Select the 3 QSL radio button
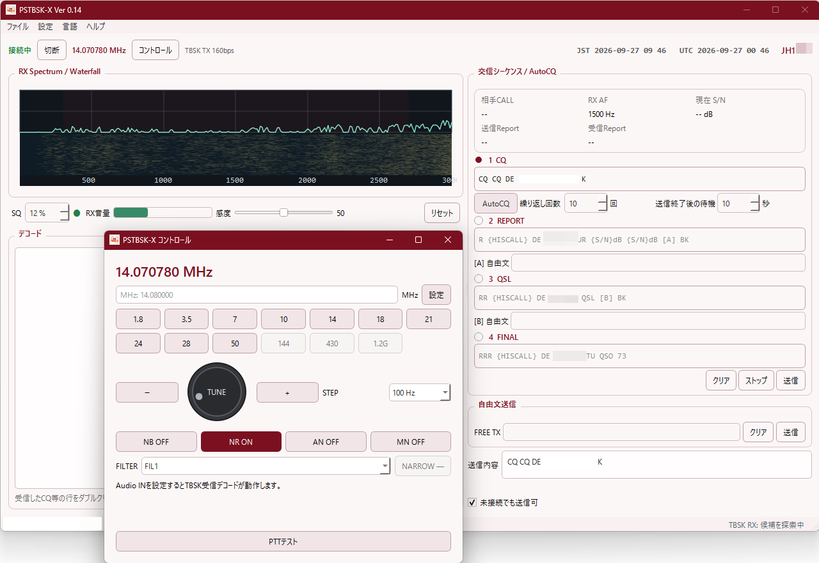Image resolution: width=819 pixels, height=563 pixels. coord(479,279)
